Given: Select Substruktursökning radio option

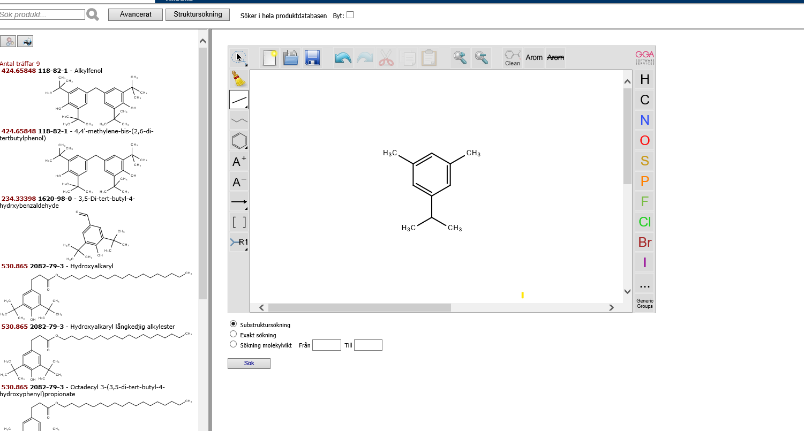Looking at the screenshot, I should pyautogui.click(x=233, y=324).
